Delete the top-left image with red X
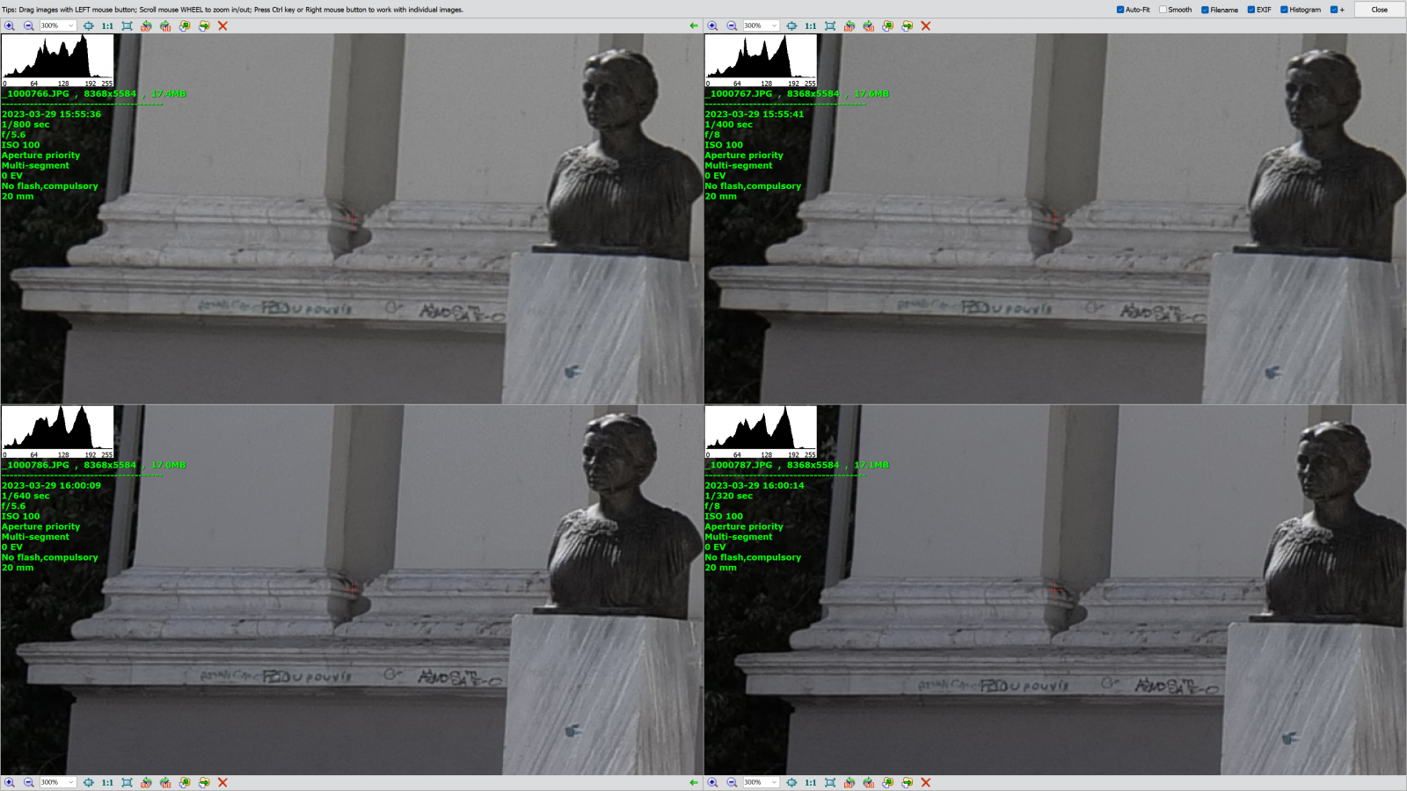 click(222, 26)
